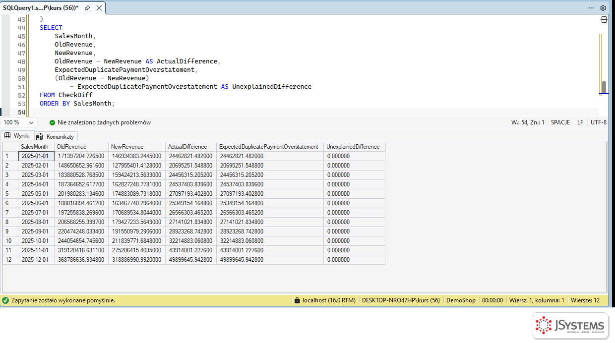Close the SQLQuery1 query tab

point(99,8)
